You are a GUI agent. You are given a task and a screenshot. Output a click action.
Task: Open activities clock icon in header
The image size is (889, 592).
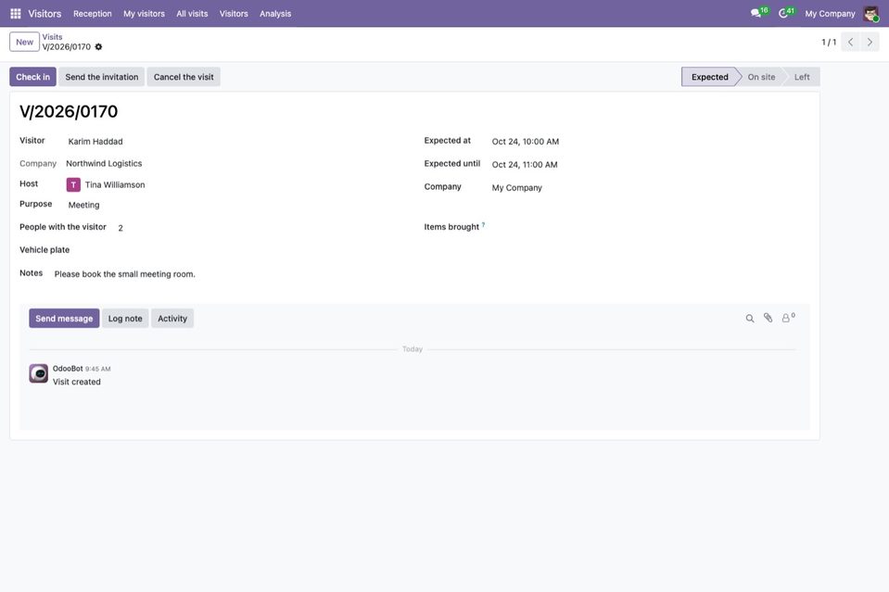[x=783, y=13]
